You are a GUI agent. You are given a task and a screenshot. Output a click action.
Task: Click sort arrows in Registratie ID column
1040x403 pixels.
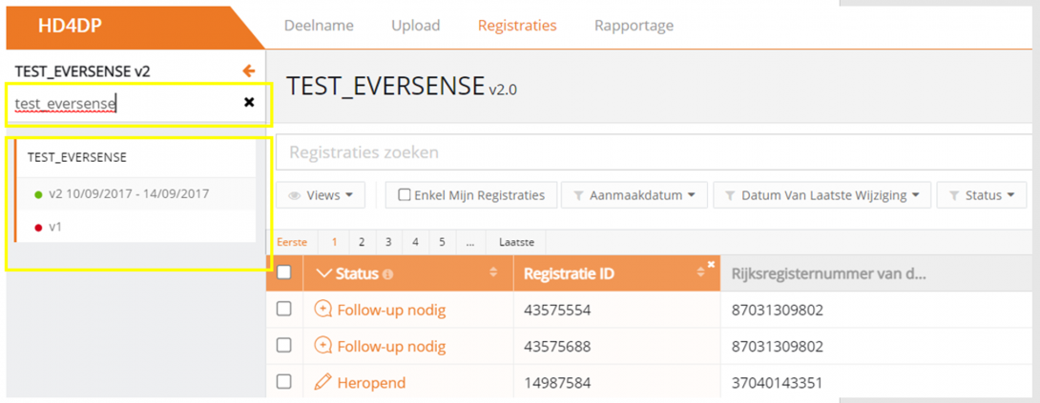pos(699,274)
